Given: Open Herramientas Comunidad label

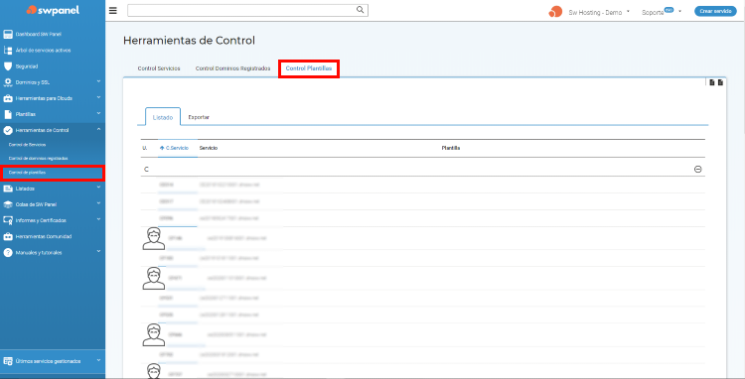Looking at the screenshot, I should point(44,237).
